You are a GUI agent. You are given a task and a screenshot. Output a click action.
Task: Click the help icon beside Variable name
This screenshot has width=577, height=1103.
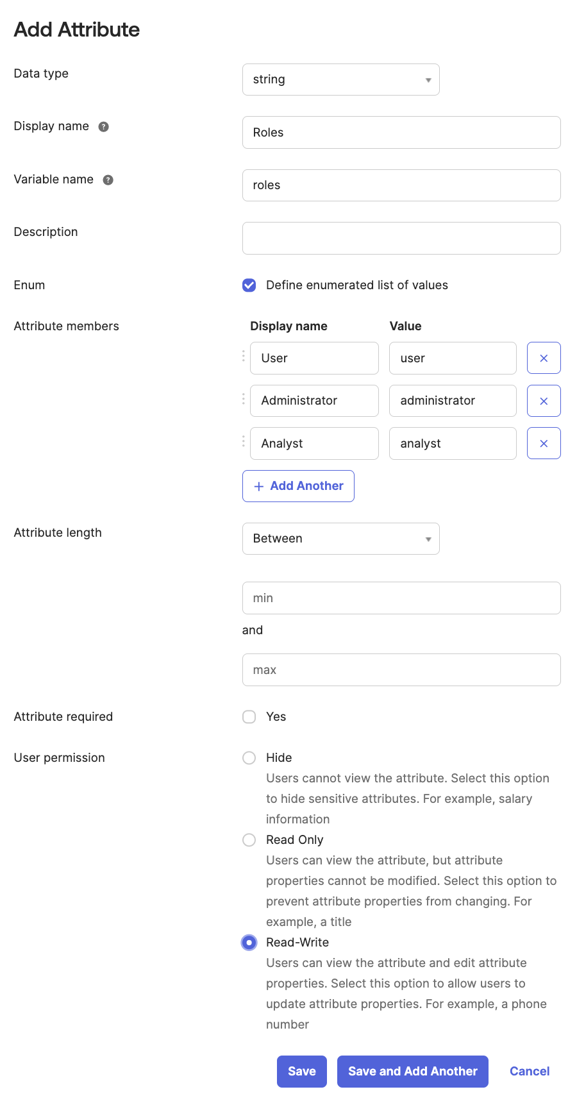[x=109, y=180]
